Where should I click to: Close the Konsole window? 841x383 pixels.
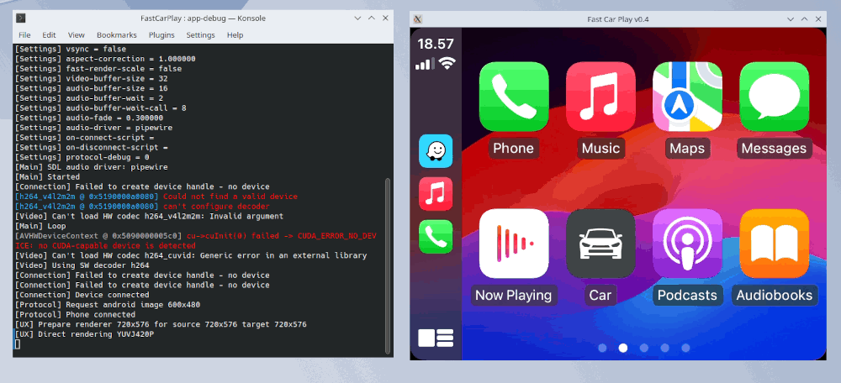pos(385,18)
